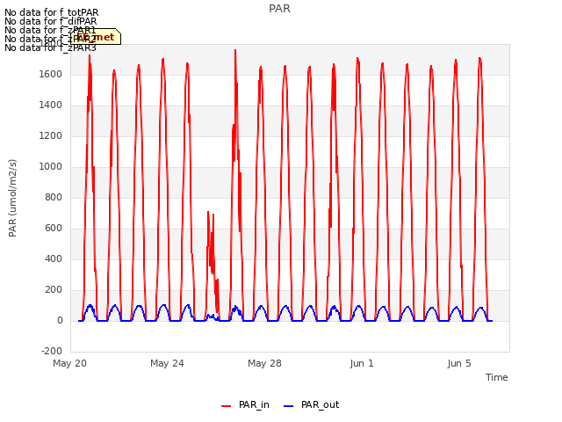The width and height of the screenshot is (562, 422).
Task: Click the Jun 5 x-axis tick label
Action: (x=459, y=363)
